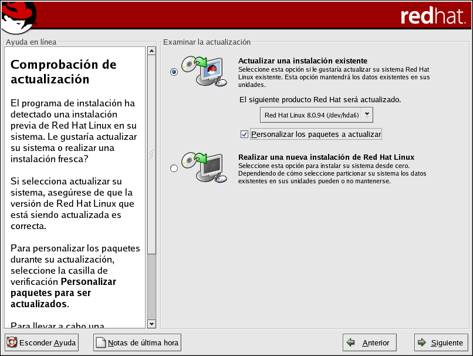Toggle the Personalizar los paquetes a actualizar checkbox
Image resolution: width=473 pixels, height=356 pixels.
click(x=244, y=134)
